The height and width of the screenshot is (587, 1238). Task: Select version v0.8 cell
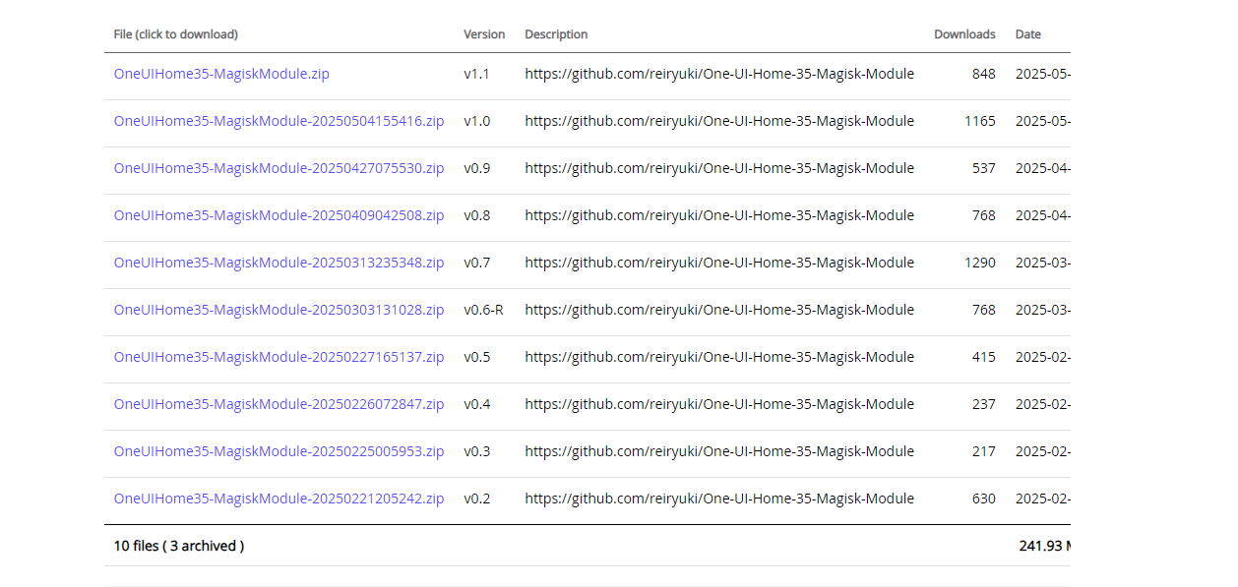(x=477, y=215)
